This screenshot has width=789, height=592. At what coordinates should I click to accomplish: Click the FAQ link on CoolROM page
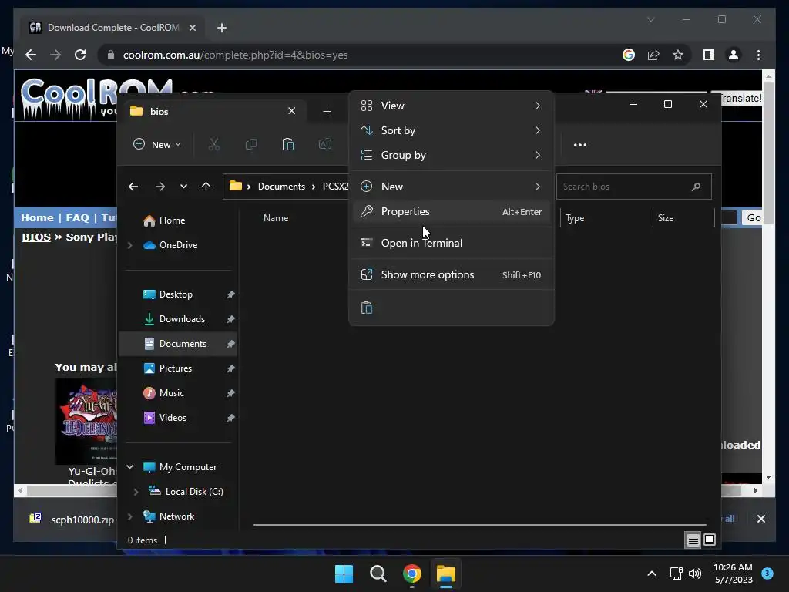click(78, 218)
